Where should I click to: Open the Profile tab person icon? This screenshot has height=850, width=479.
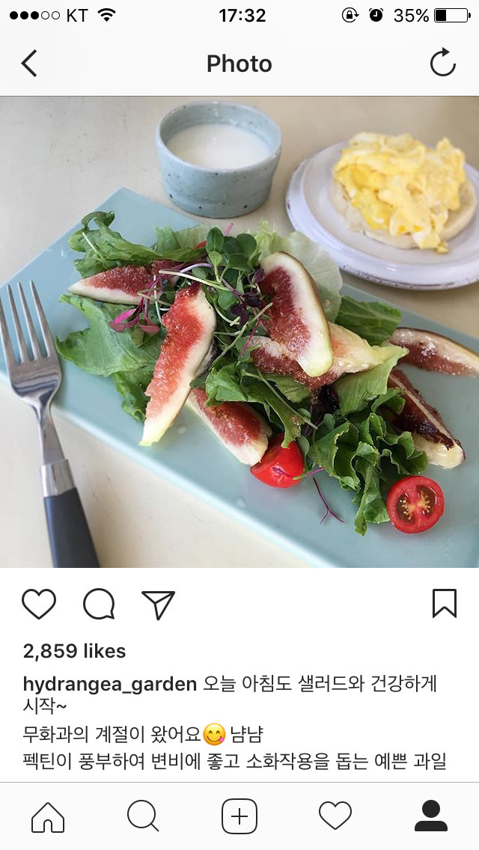click(x=430, y=816)
